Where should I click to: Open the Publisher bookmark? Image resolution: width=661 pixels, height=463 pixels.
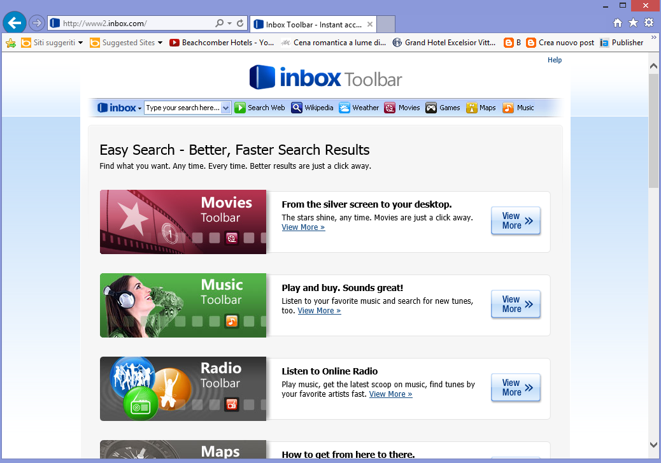(x=622, y=43)
